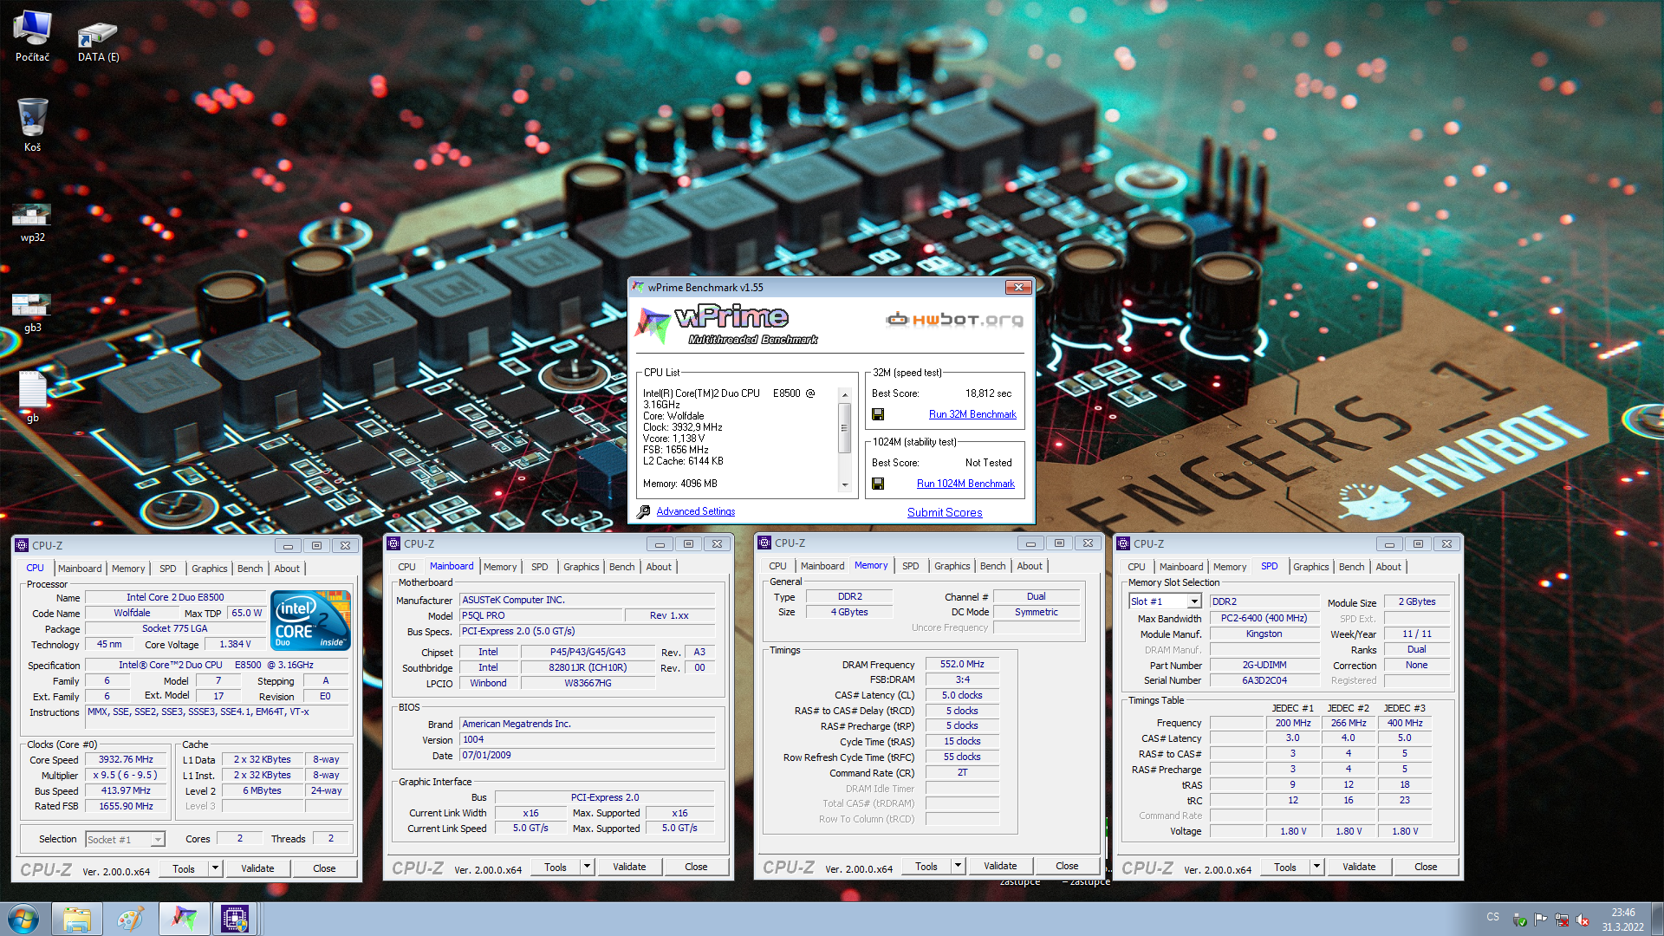This screenshot has width=1664, height=936.
Task: Click scroll-up arrow in wPrime CPU List
Action: pyautogui.click(x=844, y=394)
